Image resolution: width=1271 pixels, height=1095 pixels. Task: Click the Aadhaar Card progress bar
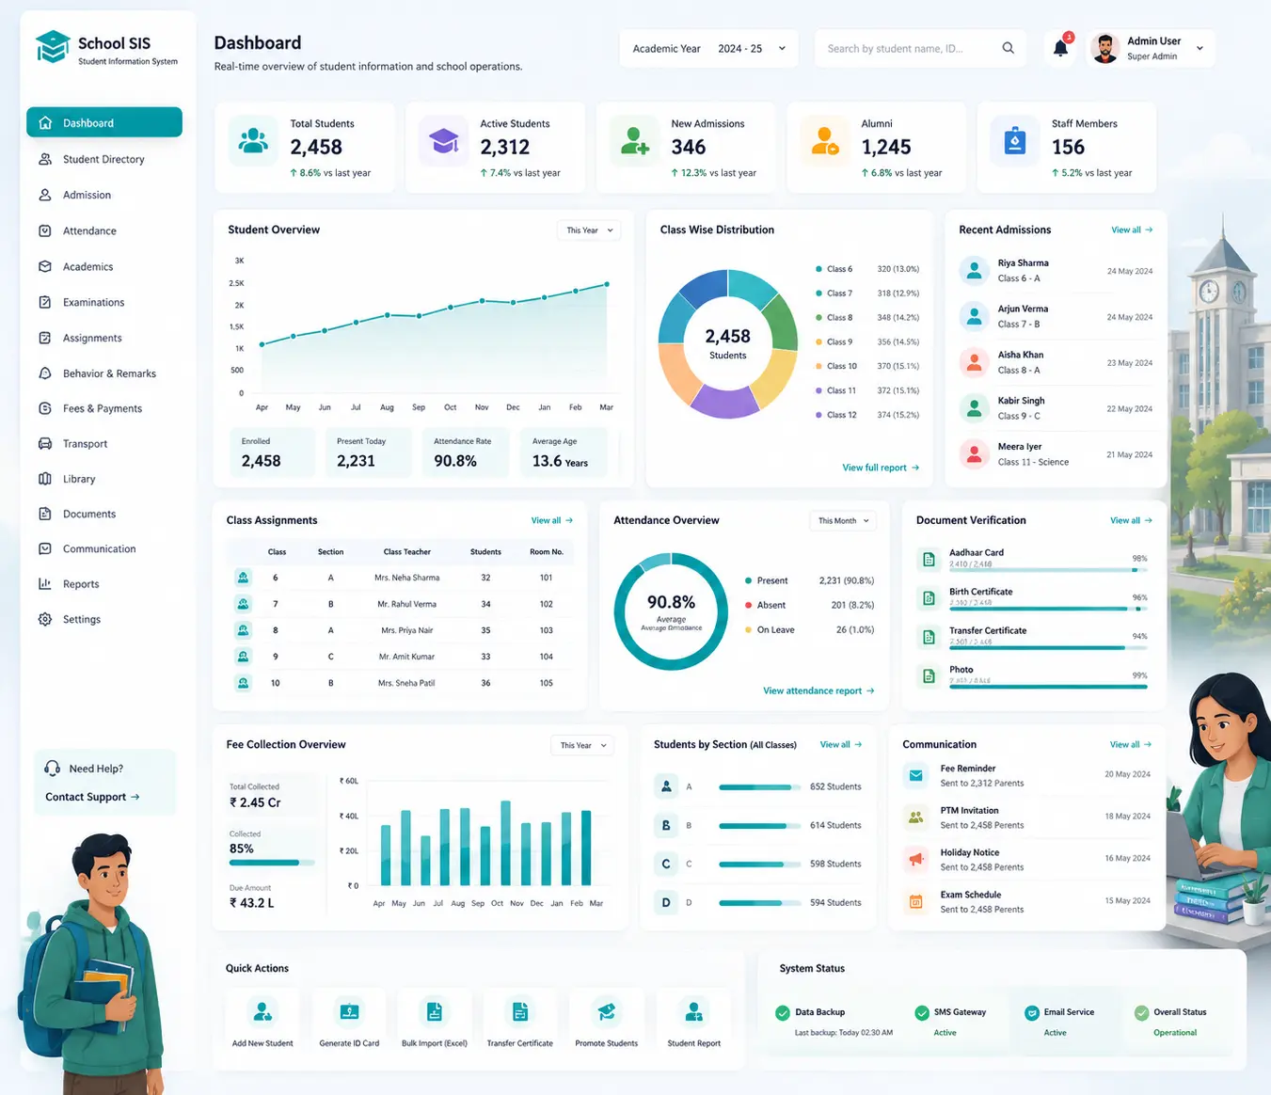coord(1048,570)
